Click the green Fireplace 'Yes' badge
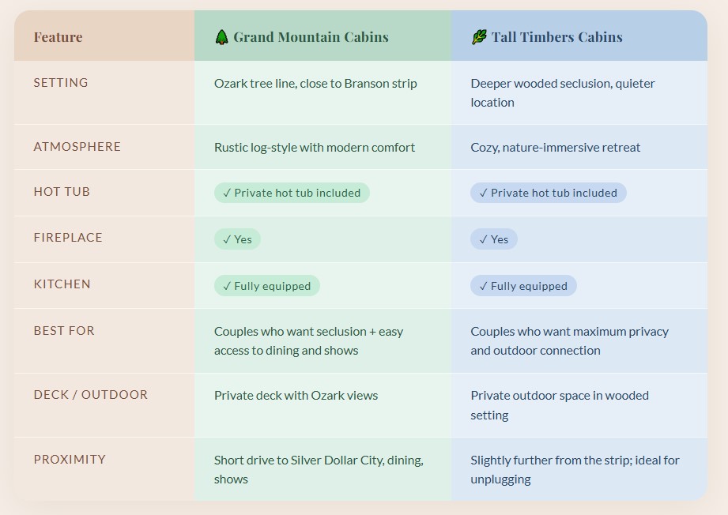 [x=237, y=239]
